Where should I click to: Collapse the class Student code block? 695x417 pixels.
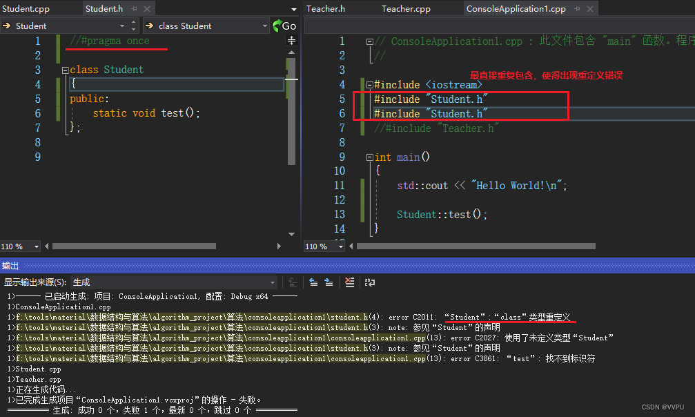[65, 70]
